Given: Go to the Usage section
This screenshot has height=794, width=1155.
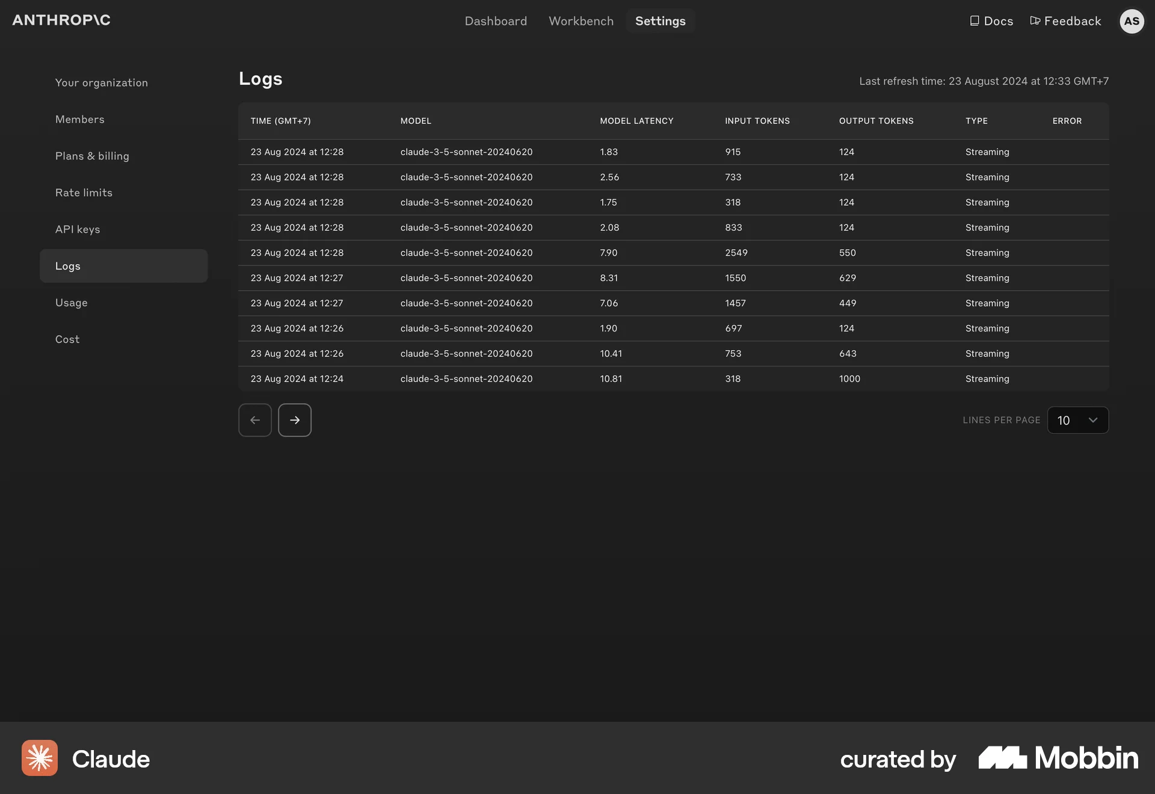Looking at the screenshot, I should (x=71, y=303).
